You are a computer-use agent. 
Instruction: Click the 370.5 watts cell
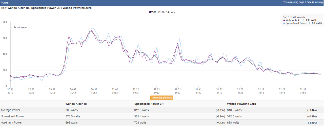(73, 116)
